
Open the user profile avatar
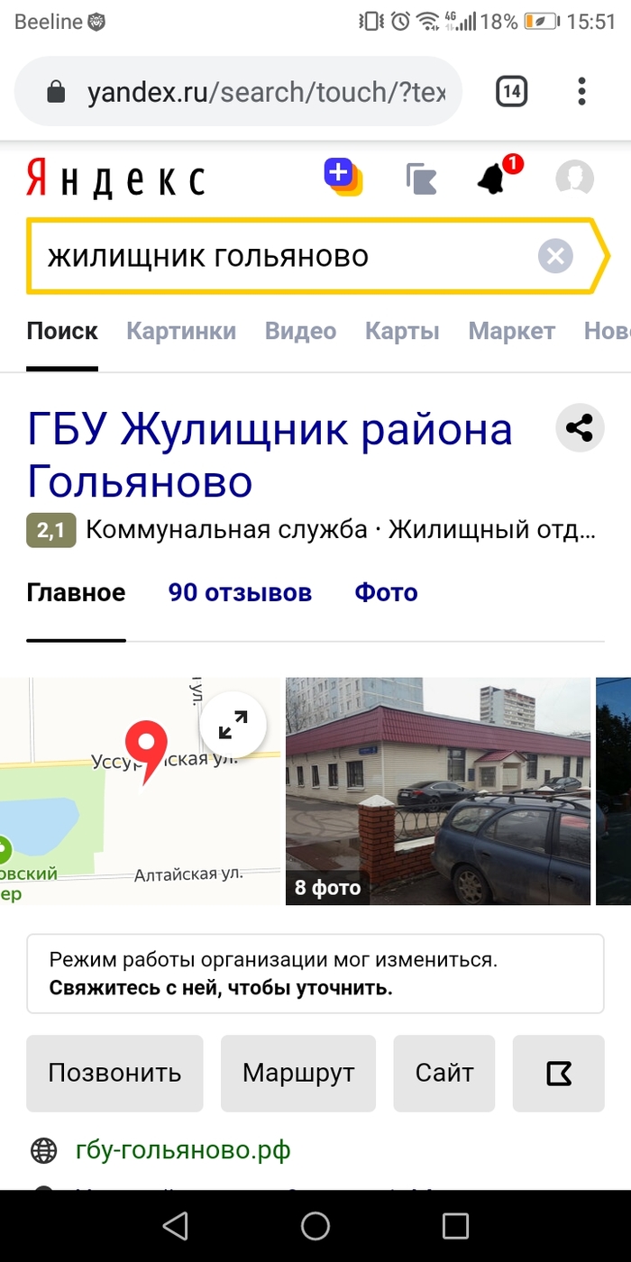click(574, 178)
